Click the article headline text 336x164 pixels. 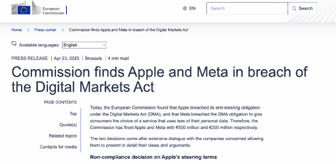(x=160, y=79)
